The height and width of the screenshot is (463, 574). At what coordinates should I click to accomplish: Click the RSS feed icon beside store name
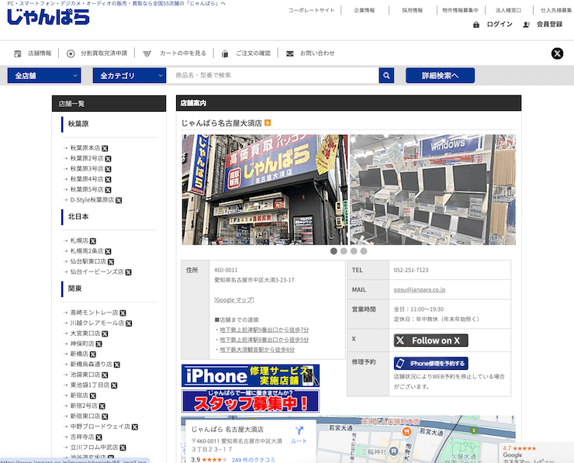(268, 123)
